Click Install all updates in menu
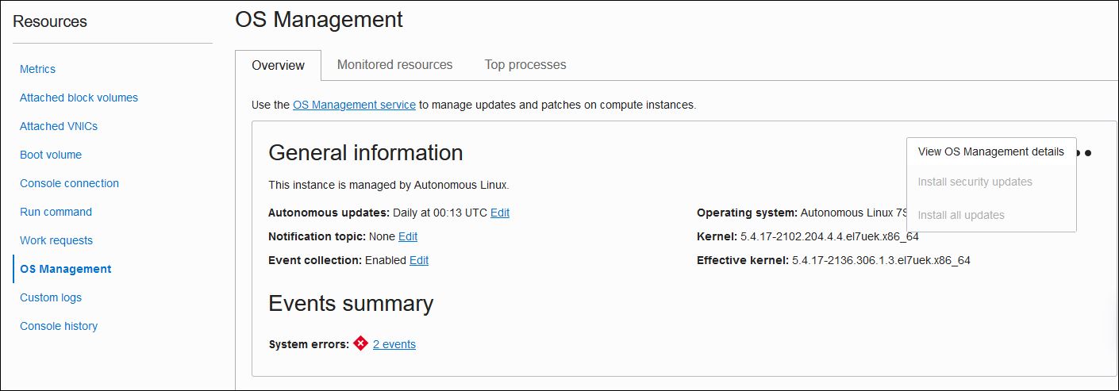Image resolution: width=1119 pixels, height=391 pixels. [x=961, y=215]
